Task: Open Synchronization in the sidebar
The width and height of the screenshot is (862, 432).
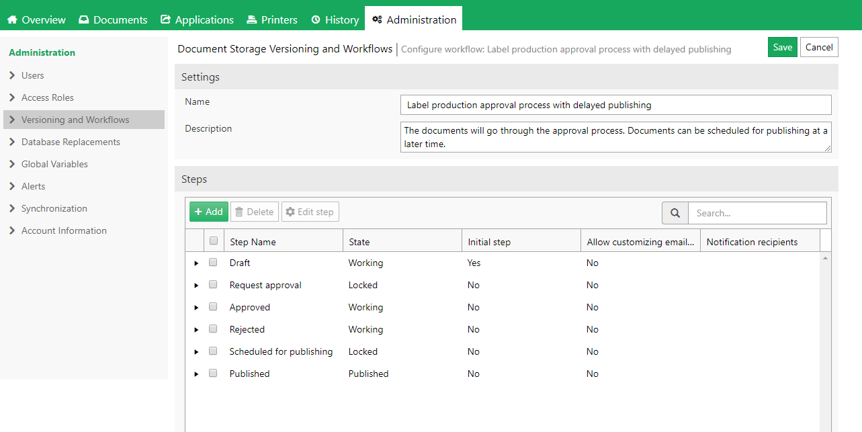Action: click(84, 208)
